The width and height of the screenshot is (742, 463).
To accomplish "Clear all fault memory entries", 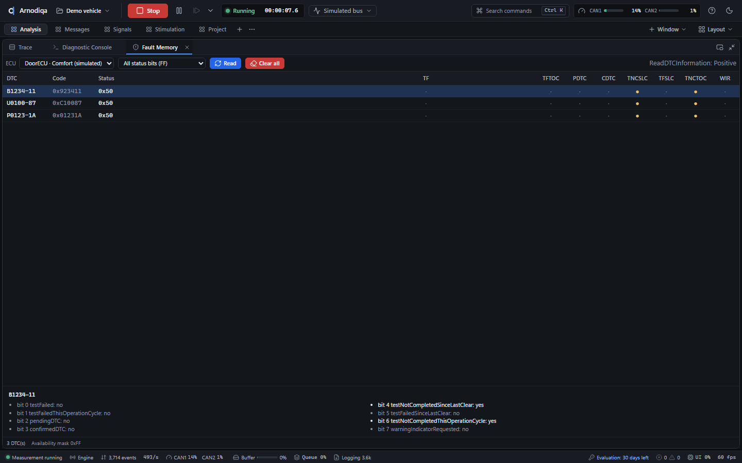I will point(265,63).
